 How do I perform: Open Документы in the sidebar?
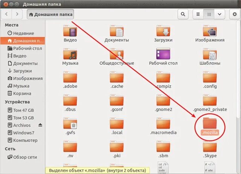tap(23, 63)
